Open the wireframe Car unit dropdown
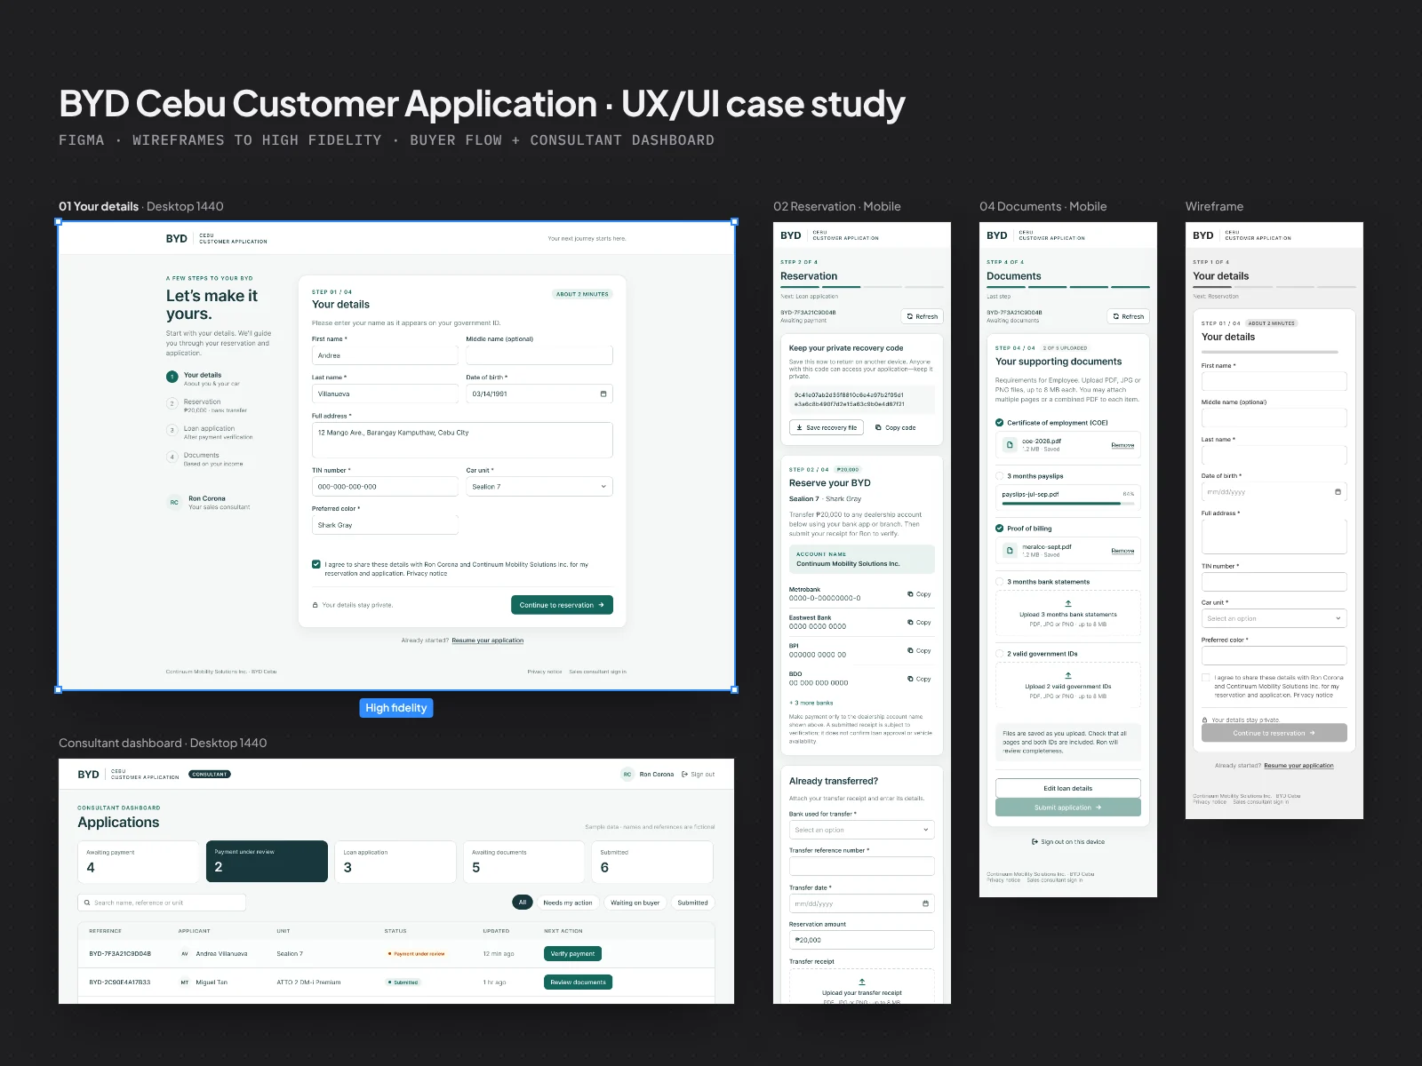Screen dimensions: 1422x1066 (1274, 618)
